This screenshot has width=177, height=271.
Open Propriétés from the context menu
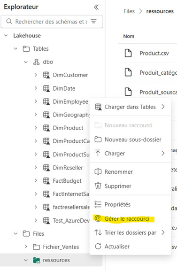131,204
